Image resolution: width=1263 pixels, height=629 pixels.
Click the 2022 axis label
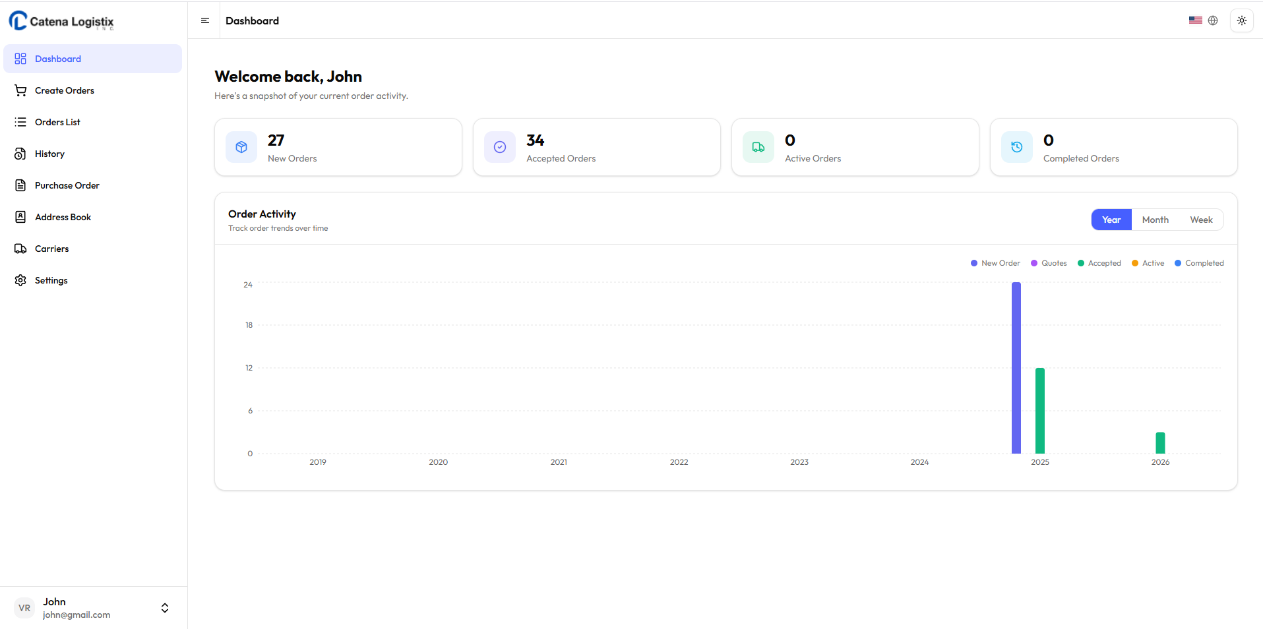(679, 462)
